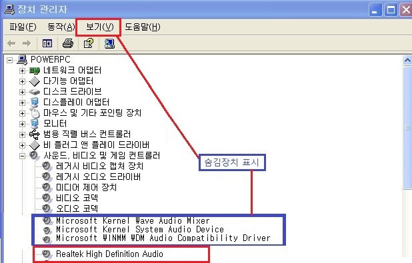Click speaker icon beside 비디오 코덱
Screen dimensions: 412x263
click(x=47, y=198)
